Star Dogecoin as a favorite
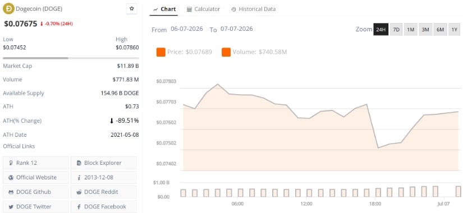Screen dimensions: 463x213 point(132,9)
